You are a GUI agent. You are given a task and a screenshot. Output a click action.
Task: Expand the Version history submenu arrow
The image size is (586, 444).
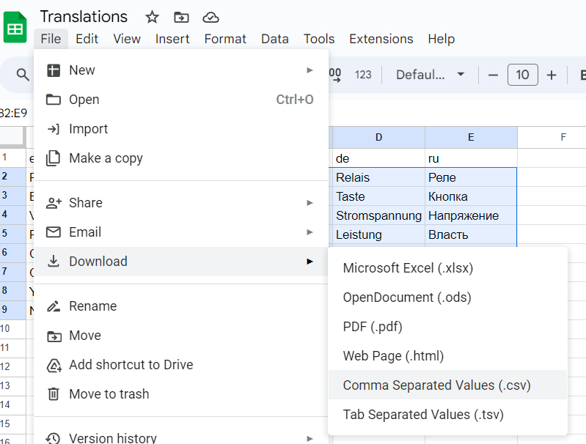(x=310, y=438)
